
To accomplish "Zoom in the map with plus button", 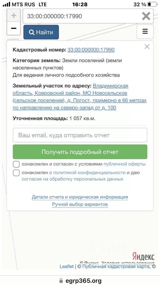I will tap(14, 16).
